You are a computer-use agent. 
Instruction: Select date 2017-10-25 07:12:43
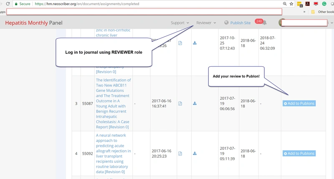click(228, 43)
